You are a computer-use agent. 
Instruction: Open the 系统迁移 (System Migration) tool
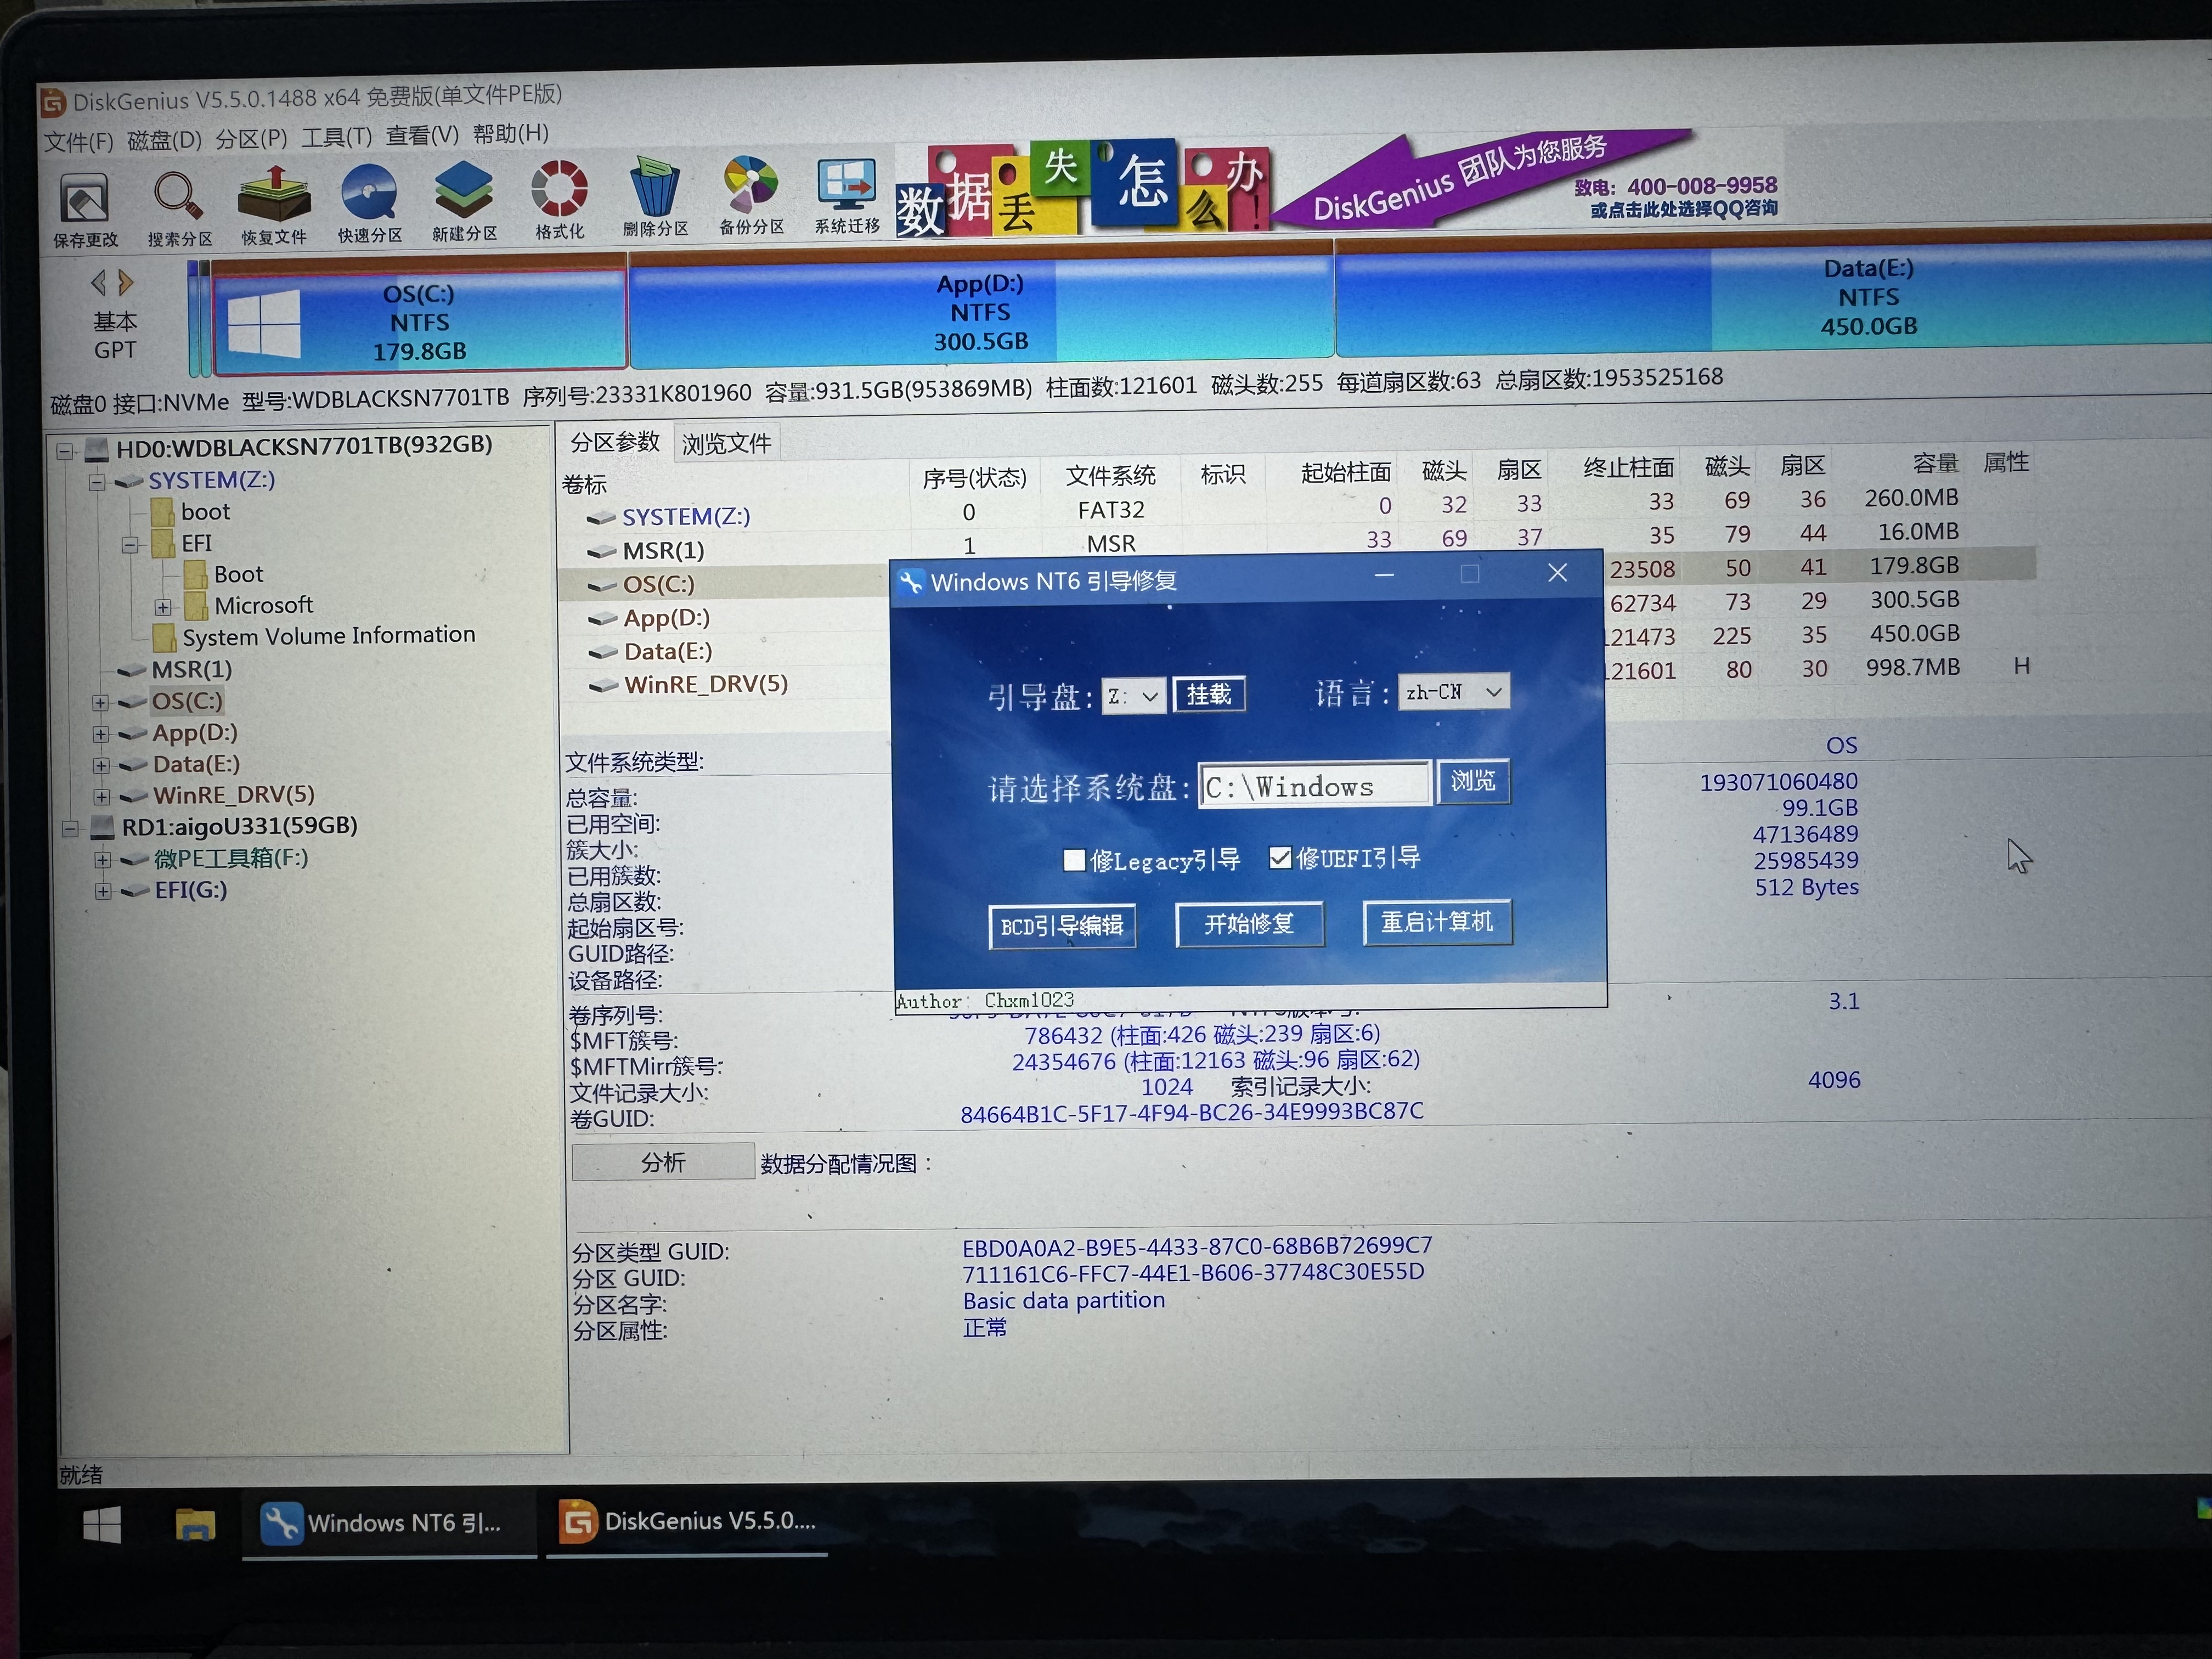pyautogui.click(x=846, y=186)
